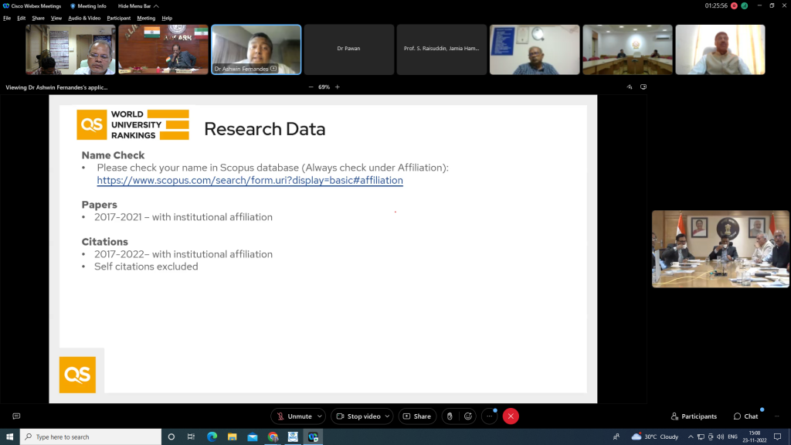Click the Cortana circle icon
Viewport: 791px width, 445px height.
(x=171, y=437)
